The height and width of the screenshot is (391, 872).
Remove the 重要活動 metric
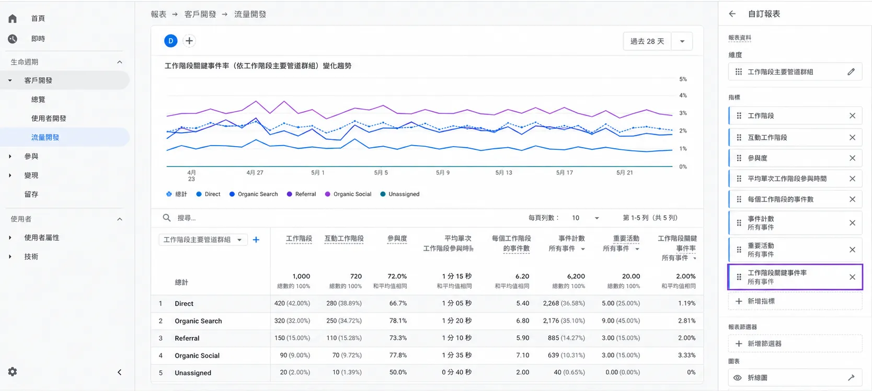(x=852, y=250)
